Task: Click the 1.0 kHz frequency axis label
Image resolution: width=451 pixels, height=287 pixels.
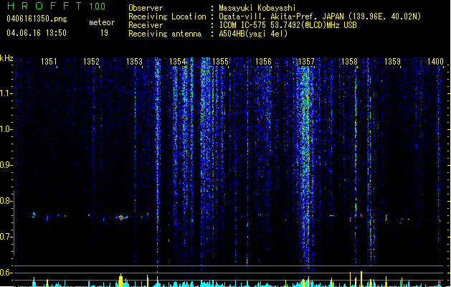Action: pos(6,129)
